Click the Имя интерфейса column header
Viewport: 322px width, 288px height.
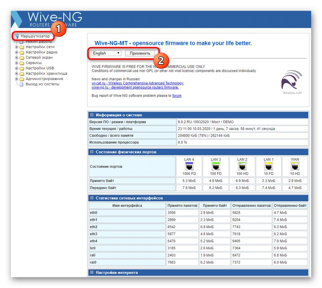click(x=127, y=205)
